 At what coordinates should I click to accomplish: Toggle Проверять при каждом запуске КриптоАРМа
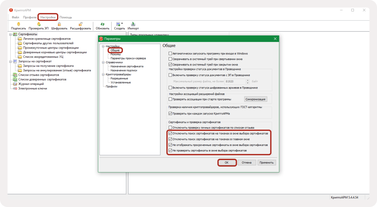170,114
